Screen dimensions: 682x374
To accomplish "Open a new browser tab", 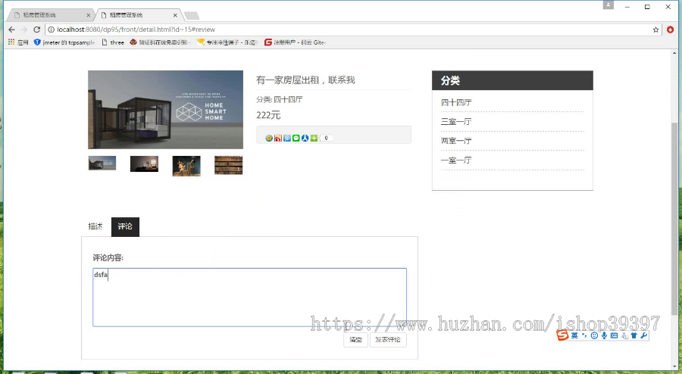I will (x=192, y=16).
